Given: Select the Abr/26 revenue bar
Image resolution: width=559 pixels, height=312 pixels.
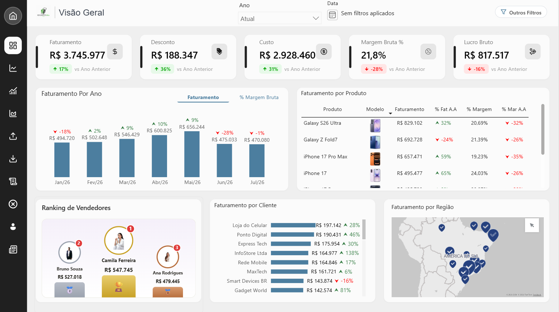Looking at the screenshot, I should tap(159, 156).
